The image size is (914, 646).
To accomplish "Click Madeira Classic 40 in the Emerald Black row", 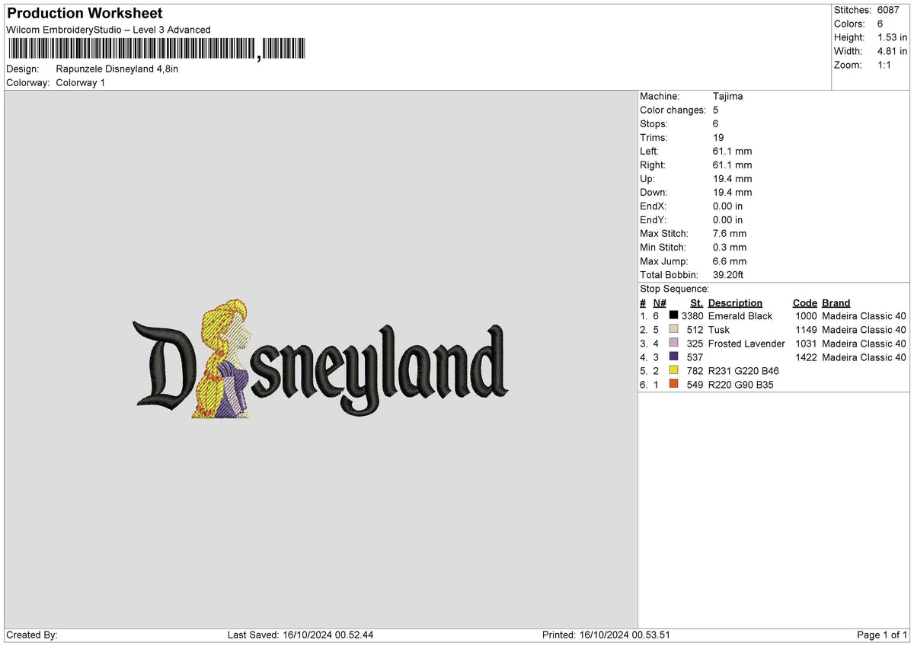I will (864, 315).
